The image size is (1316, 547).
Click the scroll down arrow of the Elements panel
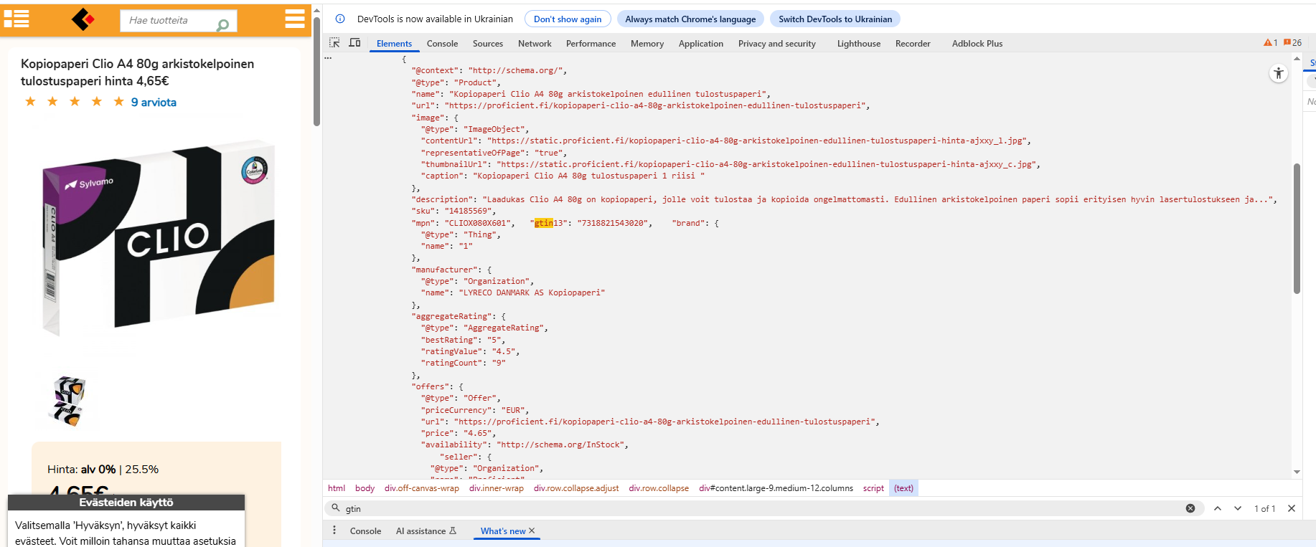1297,472
